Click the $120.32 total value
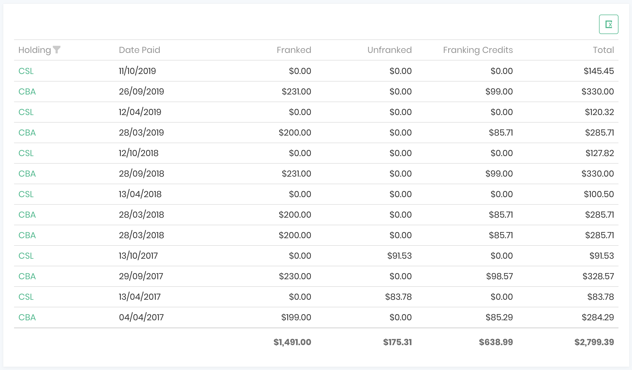632x370 pixels. (599, 112)
